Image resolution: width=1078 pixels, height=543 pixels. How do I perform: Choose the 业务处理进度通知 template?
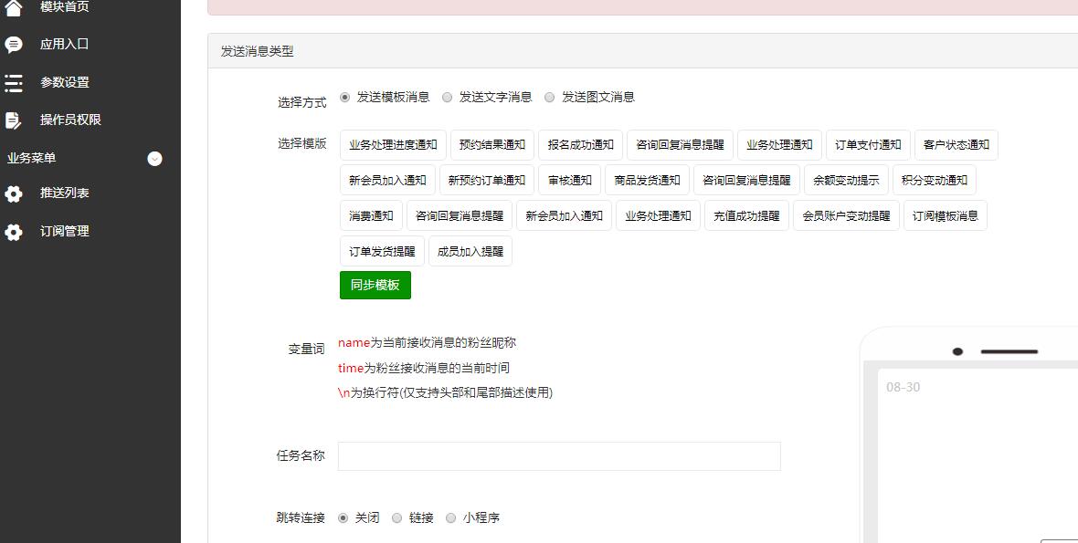pos(393,145)
